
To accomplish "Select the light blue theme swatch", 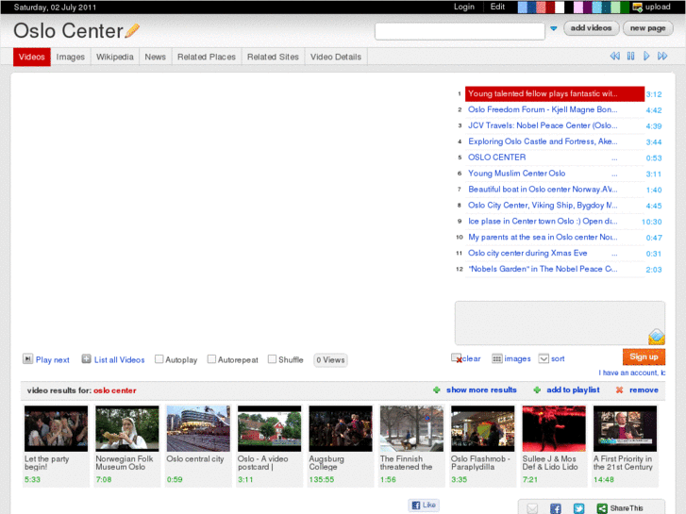I will (523, 7).
